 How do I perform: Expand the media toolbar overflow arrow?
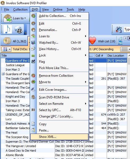(25, 33)
